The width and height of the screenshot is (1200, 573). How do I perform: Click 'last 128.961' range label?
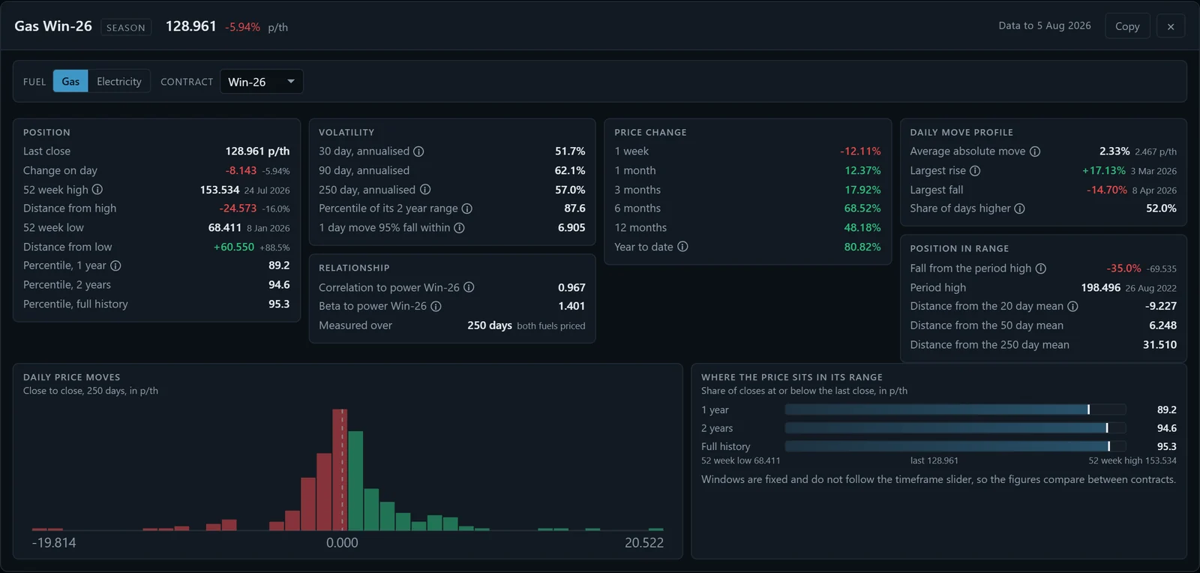click(934, 460)
